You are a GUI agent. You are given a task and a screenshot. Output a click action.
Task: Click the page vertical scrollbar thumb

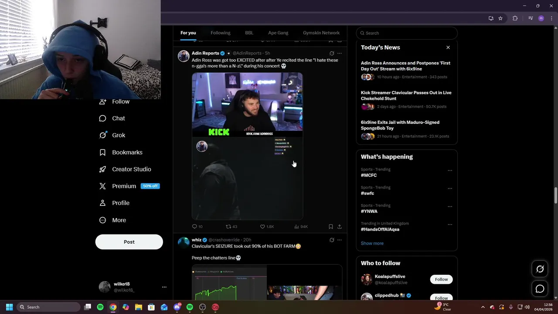click(555, 195)
